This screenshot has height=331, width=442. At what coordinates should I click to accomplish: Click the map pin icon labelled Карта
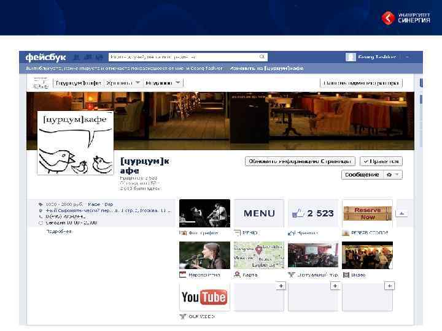(237, 275)
